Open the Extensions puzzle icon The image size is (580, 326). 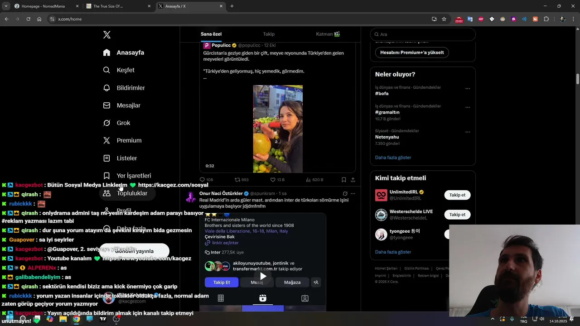pyautogui.click(x=546, y=19)
